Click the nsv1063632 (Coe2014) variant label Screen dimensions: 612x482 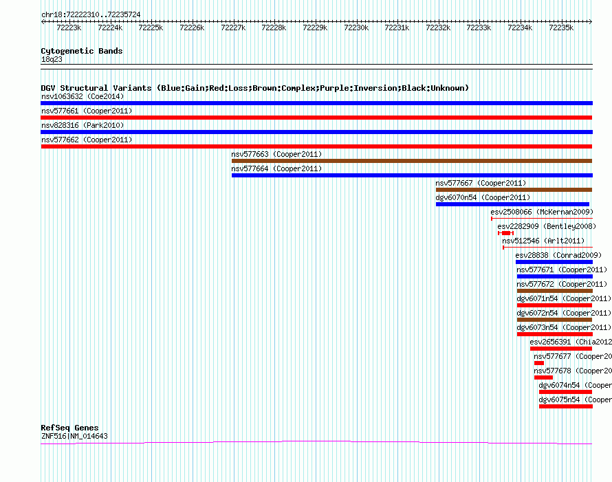83,96
